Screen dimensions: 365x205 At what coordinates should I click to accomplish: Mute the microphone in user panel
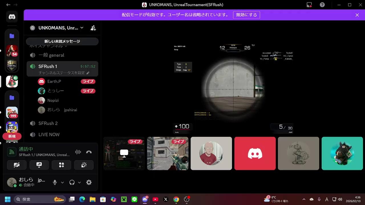pos(55,183)
